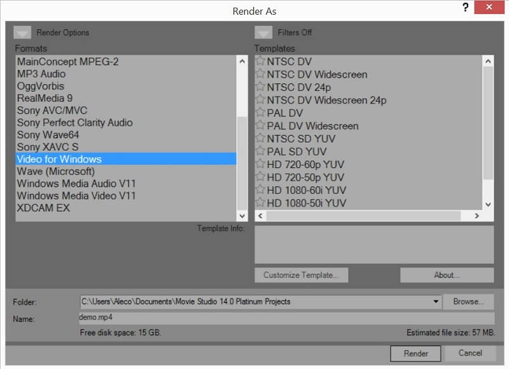Select Sony XAVC S format
The image size is (509, 369).
(x=126, y=147)
